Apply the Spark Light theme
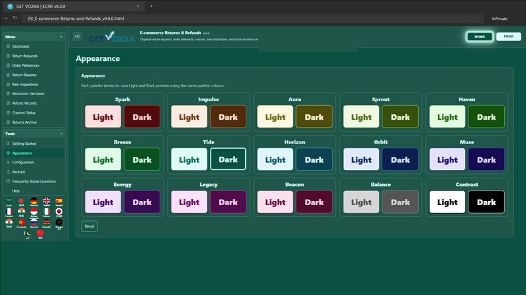This screenshot has height=295, width=526. pos(103,117)
